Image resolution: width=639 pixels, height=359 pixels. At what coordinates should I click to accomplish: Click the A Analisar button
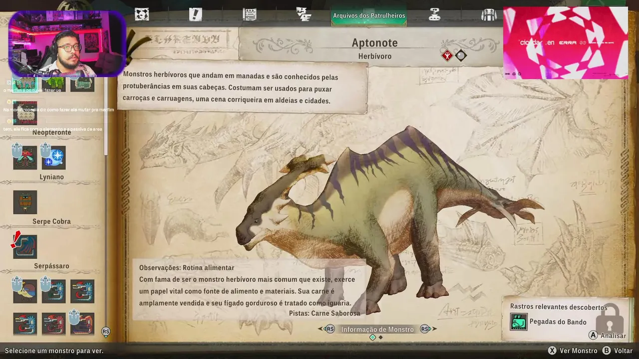coord(607,336)
